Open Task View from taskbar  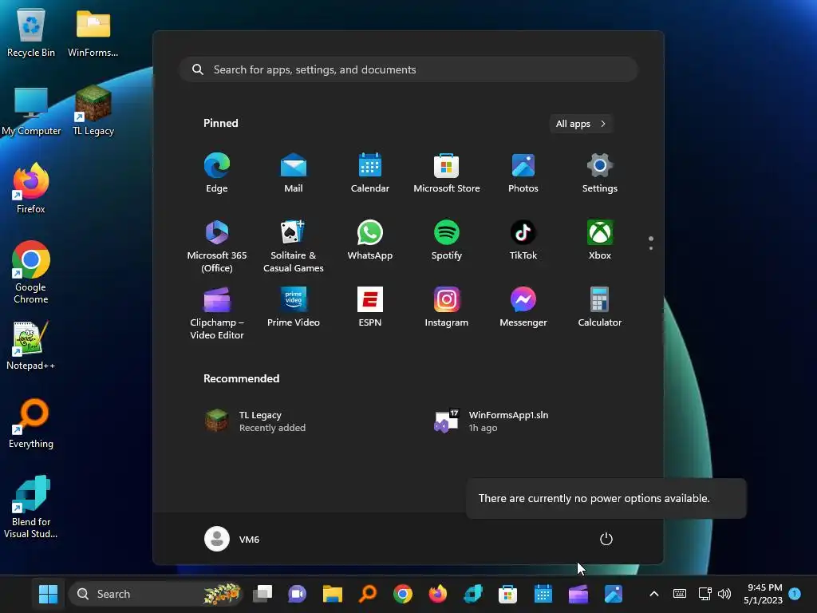pos(262,594)
